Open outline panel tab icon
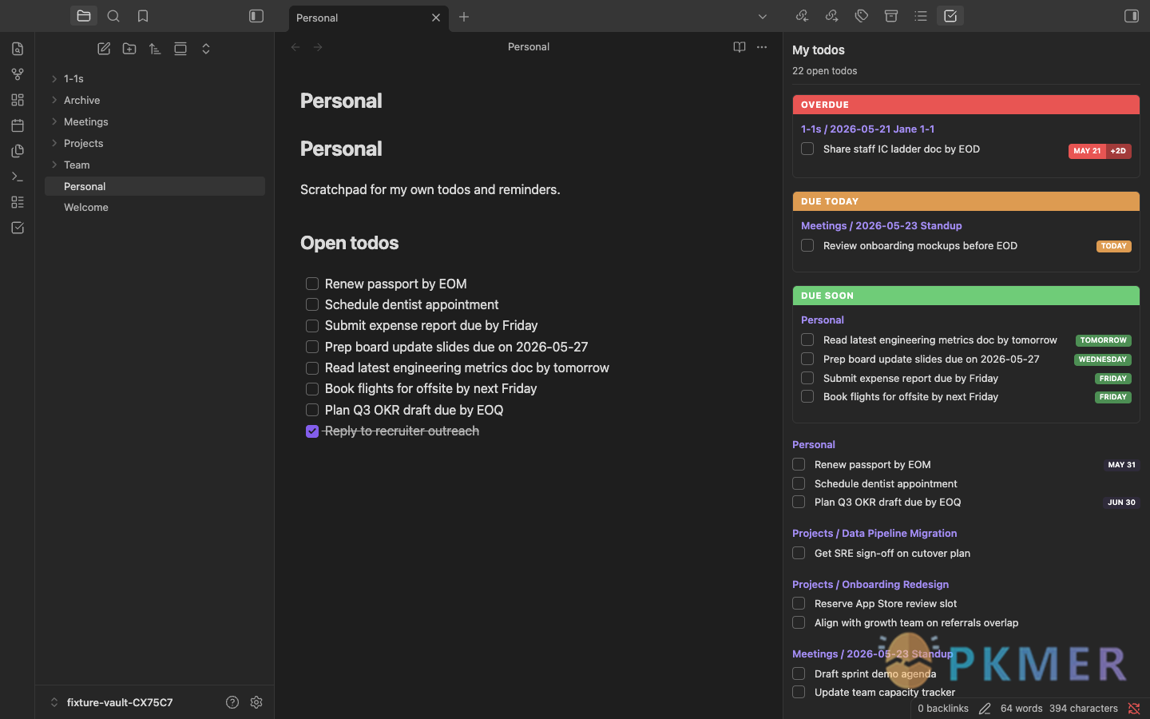 [x=921, y=16]
